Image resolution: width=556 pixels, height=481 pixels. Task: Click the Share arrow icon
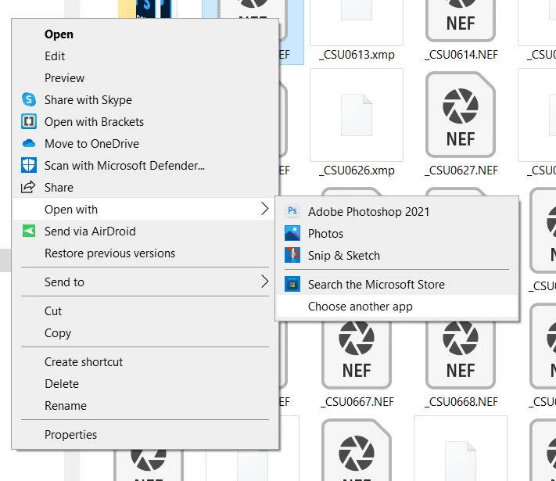pyautogui.click(x=28, y=187)
